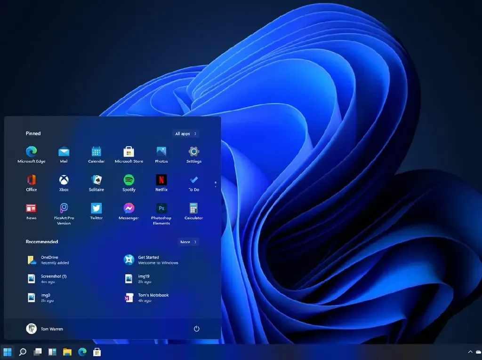Open Microsoft Store from the taskbar

(x=97, y=352)
